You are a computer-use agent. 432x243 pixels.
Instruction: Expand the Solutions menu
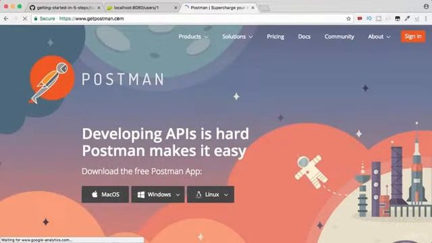[237, 36]
